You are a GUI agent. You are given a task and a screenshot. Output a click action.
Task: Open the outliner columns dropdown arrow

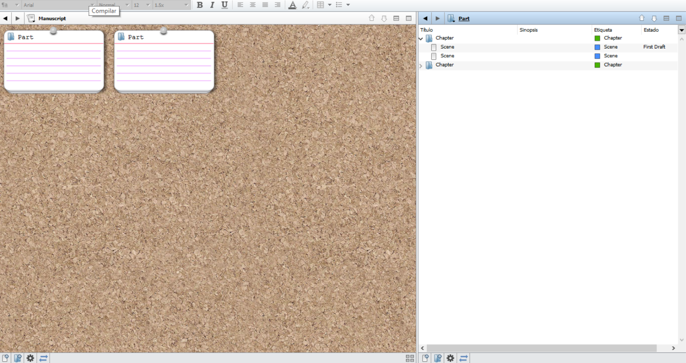(681, 30)
